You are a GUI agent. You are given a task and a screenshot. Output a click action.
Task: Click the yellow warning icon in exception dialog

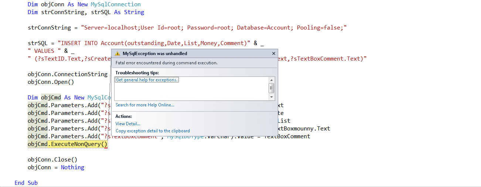[117, 54]
